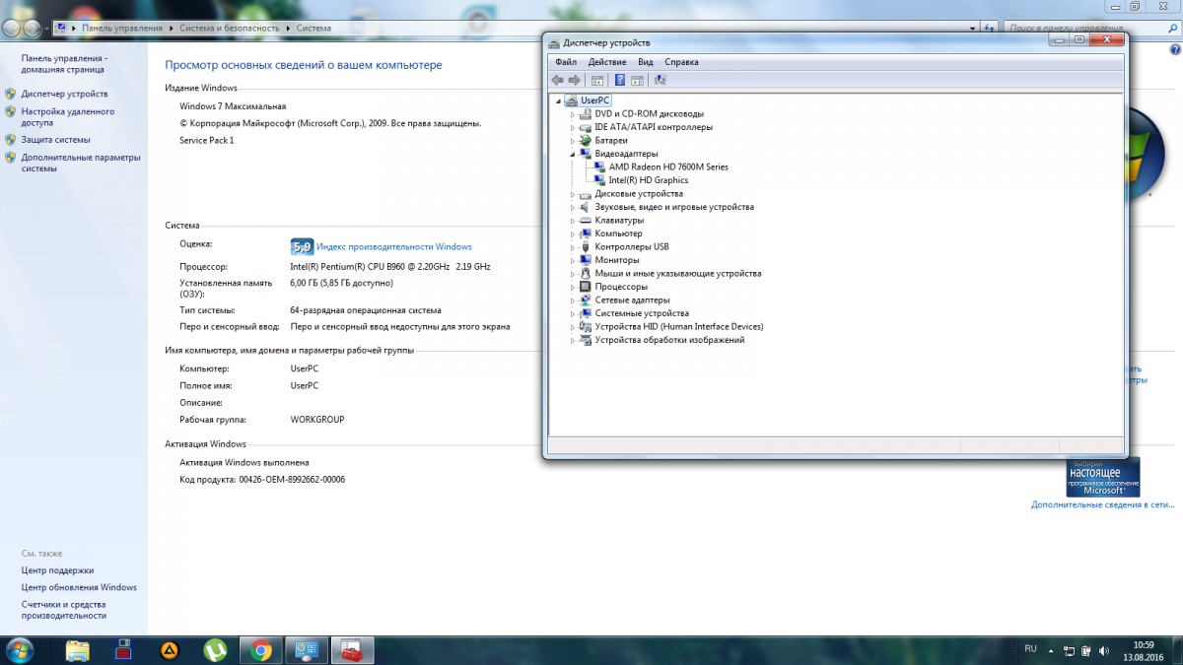Click Индекс производительности Windows link
The height and width of the screenshot is (665, 1183).
pos(394,247)
